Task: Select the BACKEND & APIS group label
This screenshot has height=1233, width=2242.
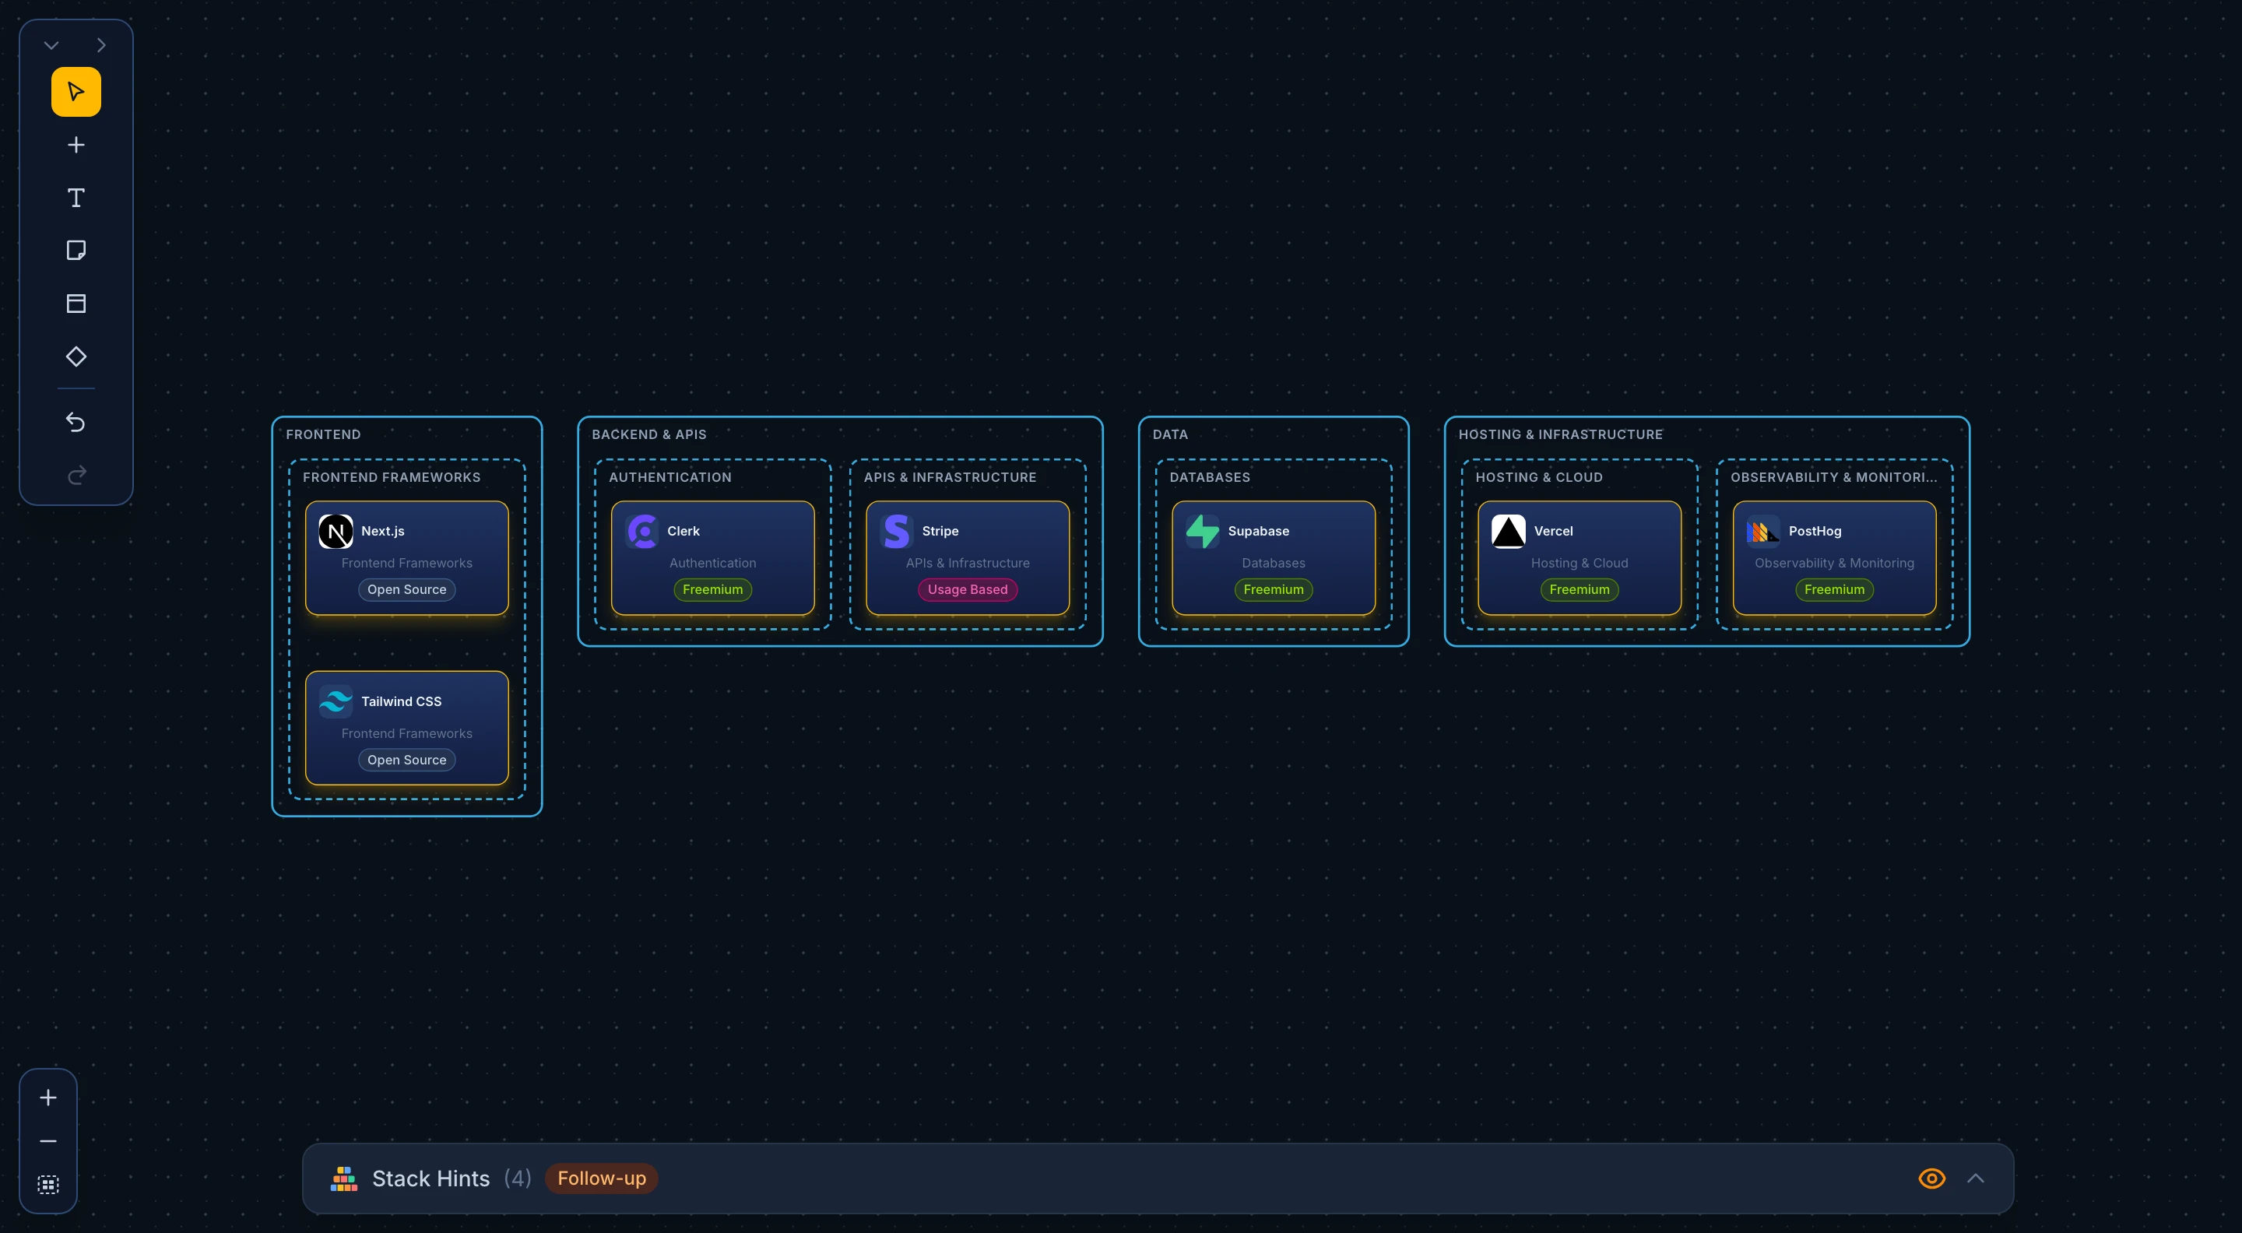Action: tap(648, 434)
